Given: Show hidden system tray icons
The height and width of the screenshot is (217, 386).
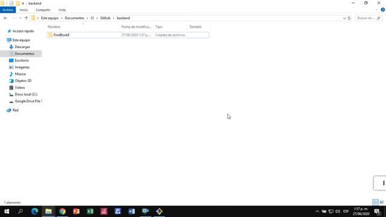Looking at the screenshot, I should [317, 212].
